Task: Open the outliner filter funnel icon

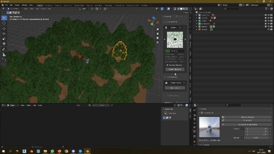Action: click(266, 9)
